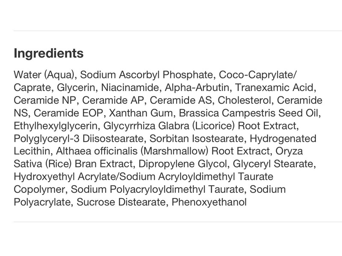Click the Tranexamic Acid ingredient
The width and height of the screenshot is (342, 256).
pos(275,87)
